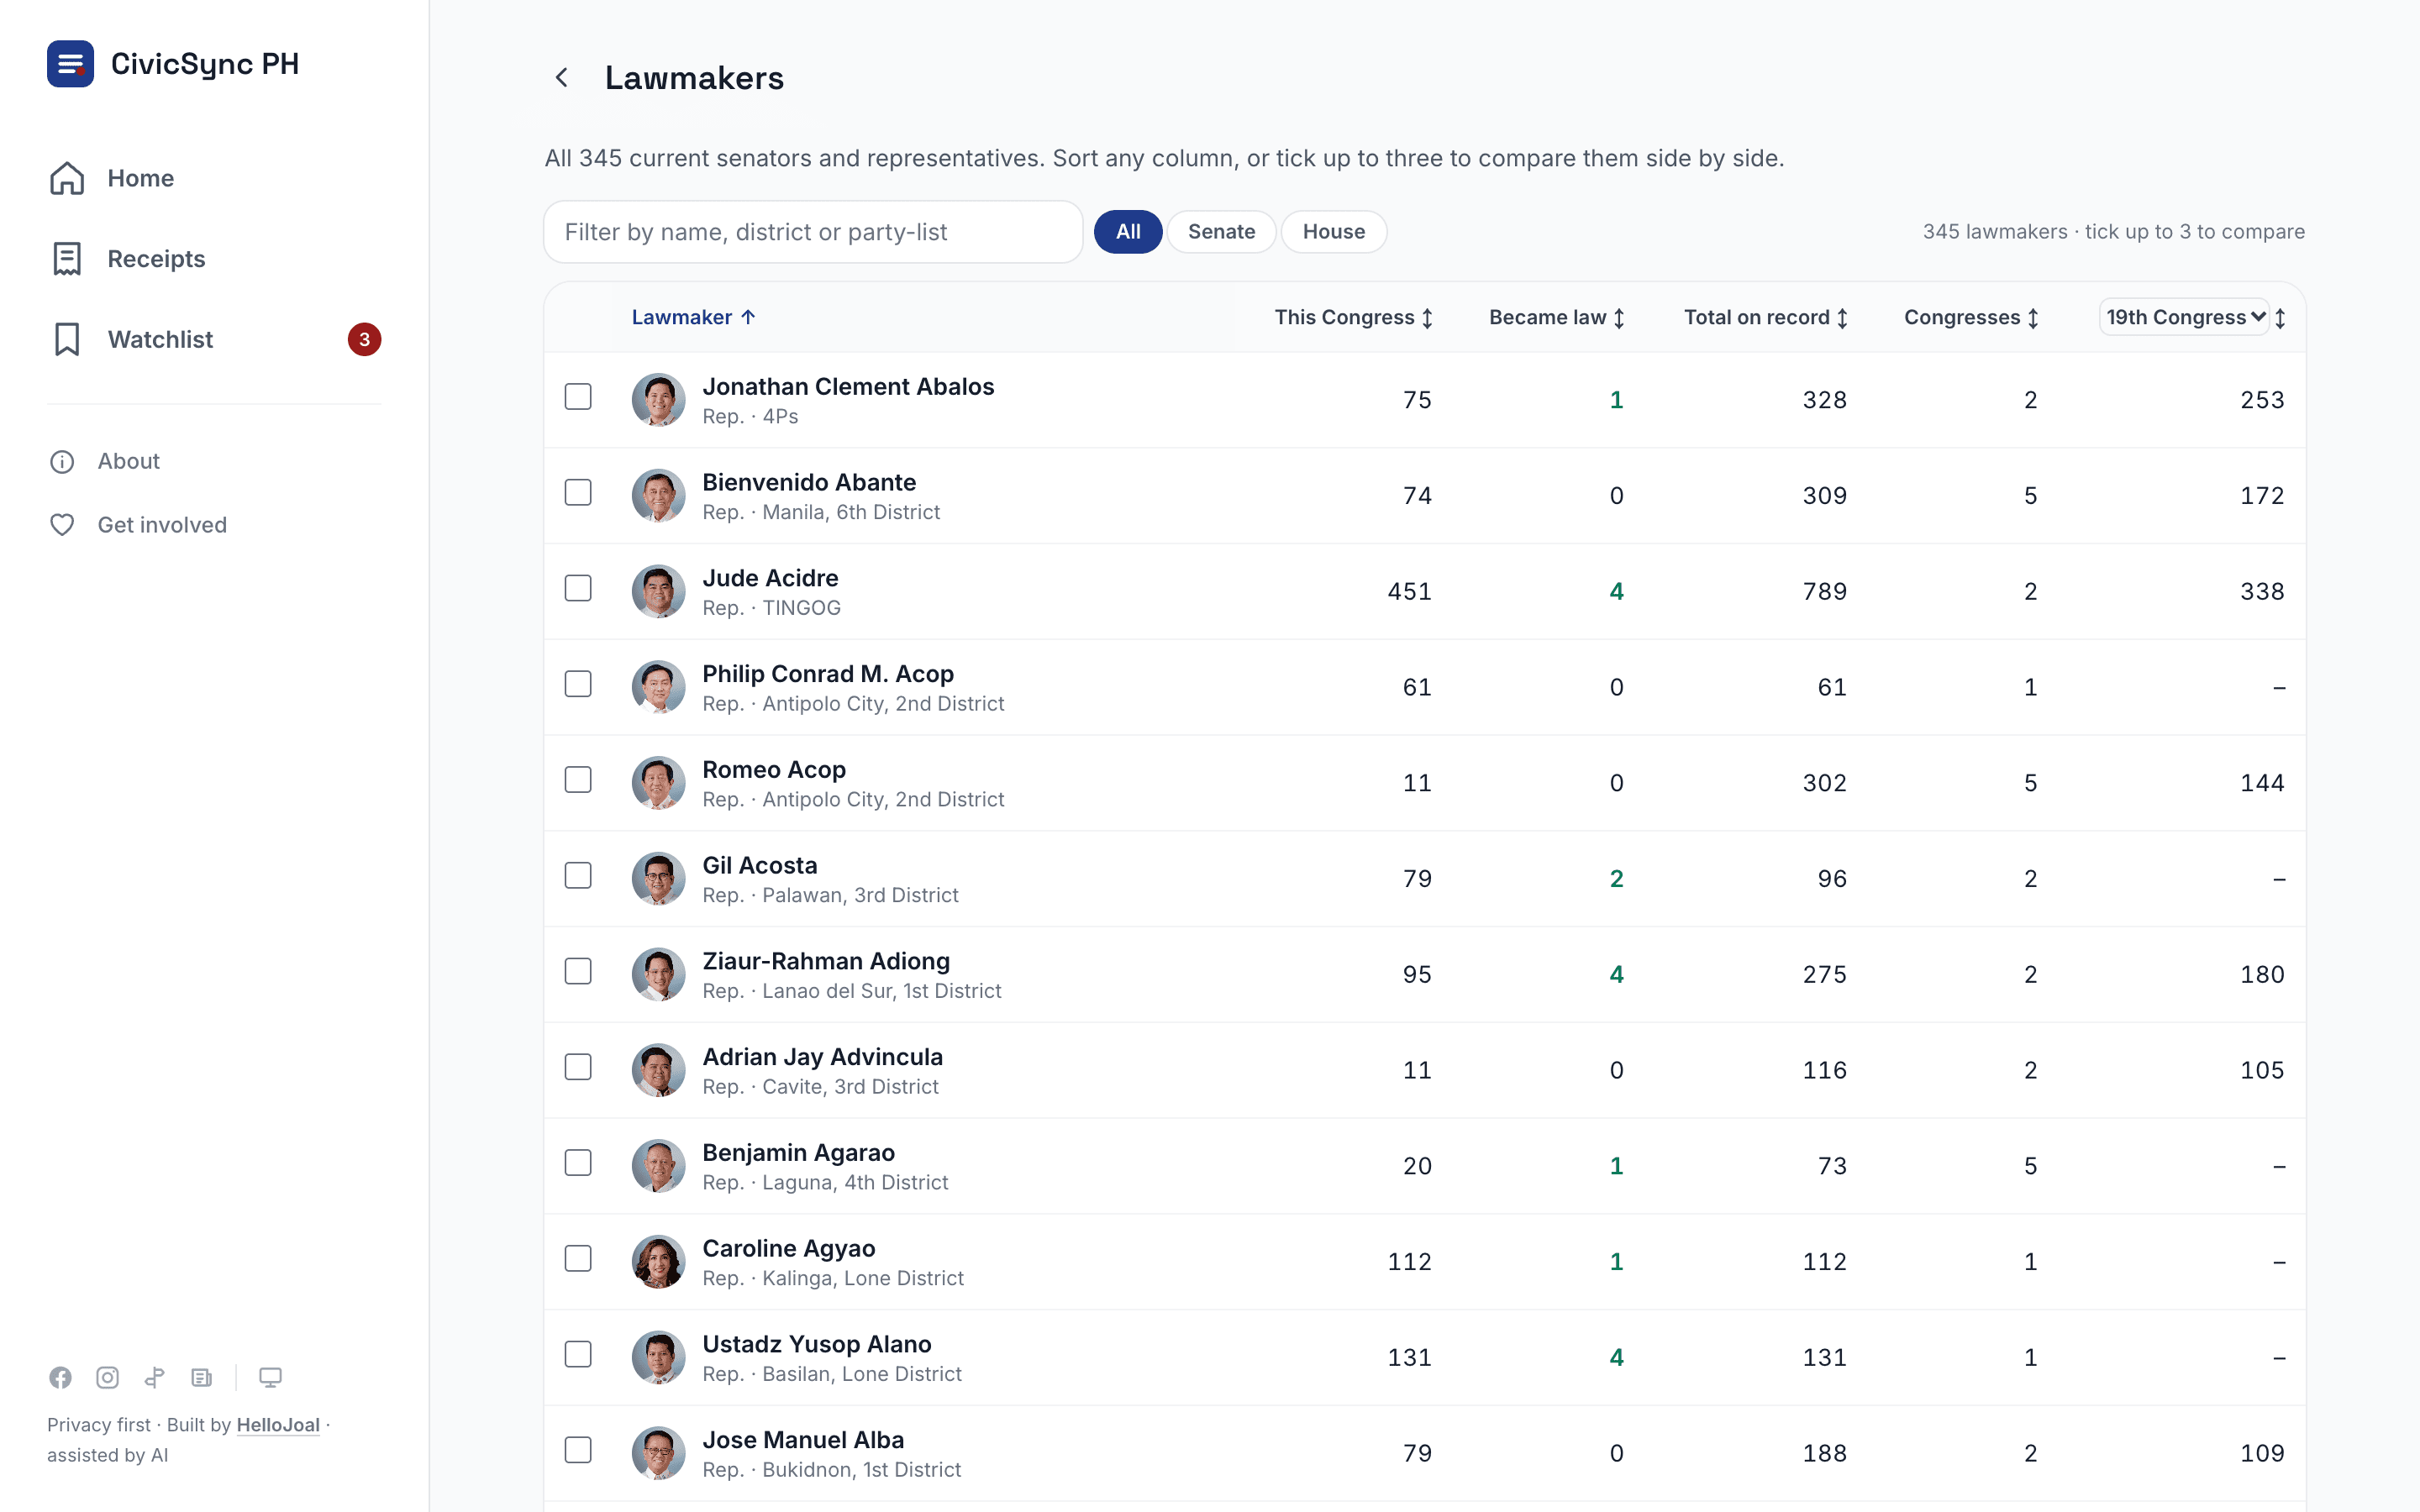The width and height of the screenshot is (2420, 1512).
Task: Select Caroline Agyao's checkbox
Action: pyautogui.click(x=578, y=1258)
